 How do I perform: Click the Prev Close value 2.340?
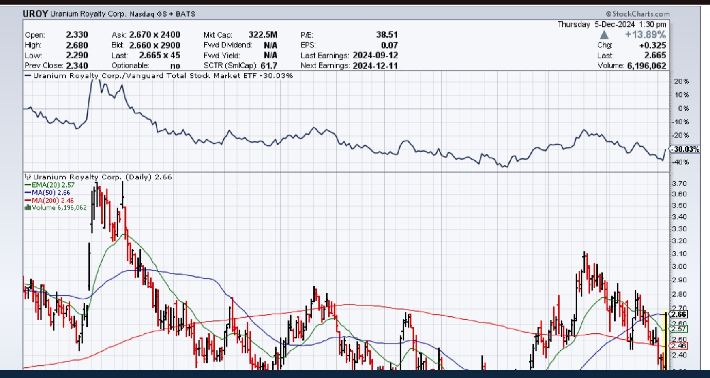click(x=77, y=66)
